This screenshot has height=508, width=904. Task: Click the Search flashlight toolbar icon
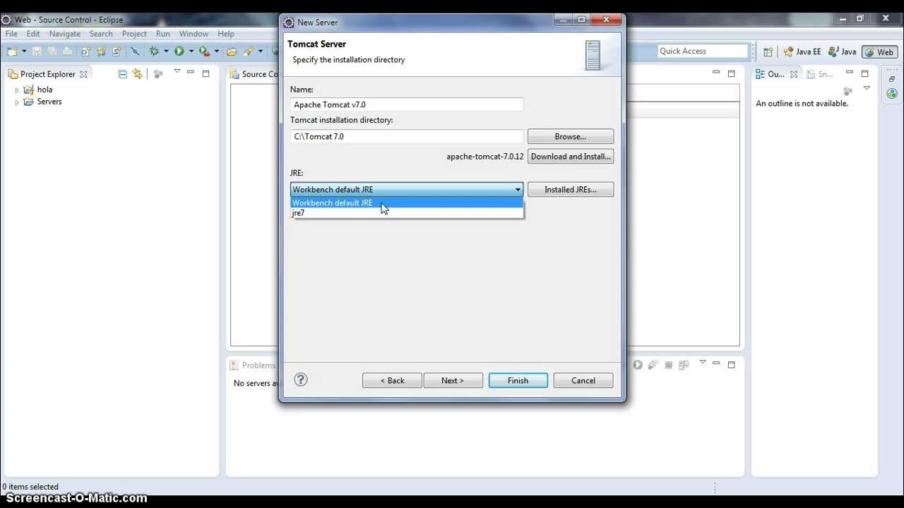[249, 52]
